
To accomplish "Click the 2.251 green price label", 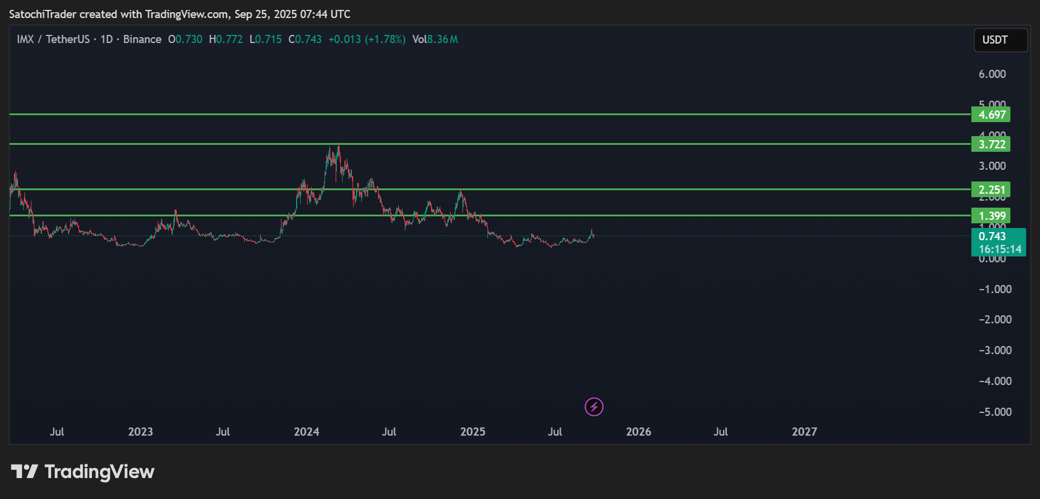I will click(991, 190).
